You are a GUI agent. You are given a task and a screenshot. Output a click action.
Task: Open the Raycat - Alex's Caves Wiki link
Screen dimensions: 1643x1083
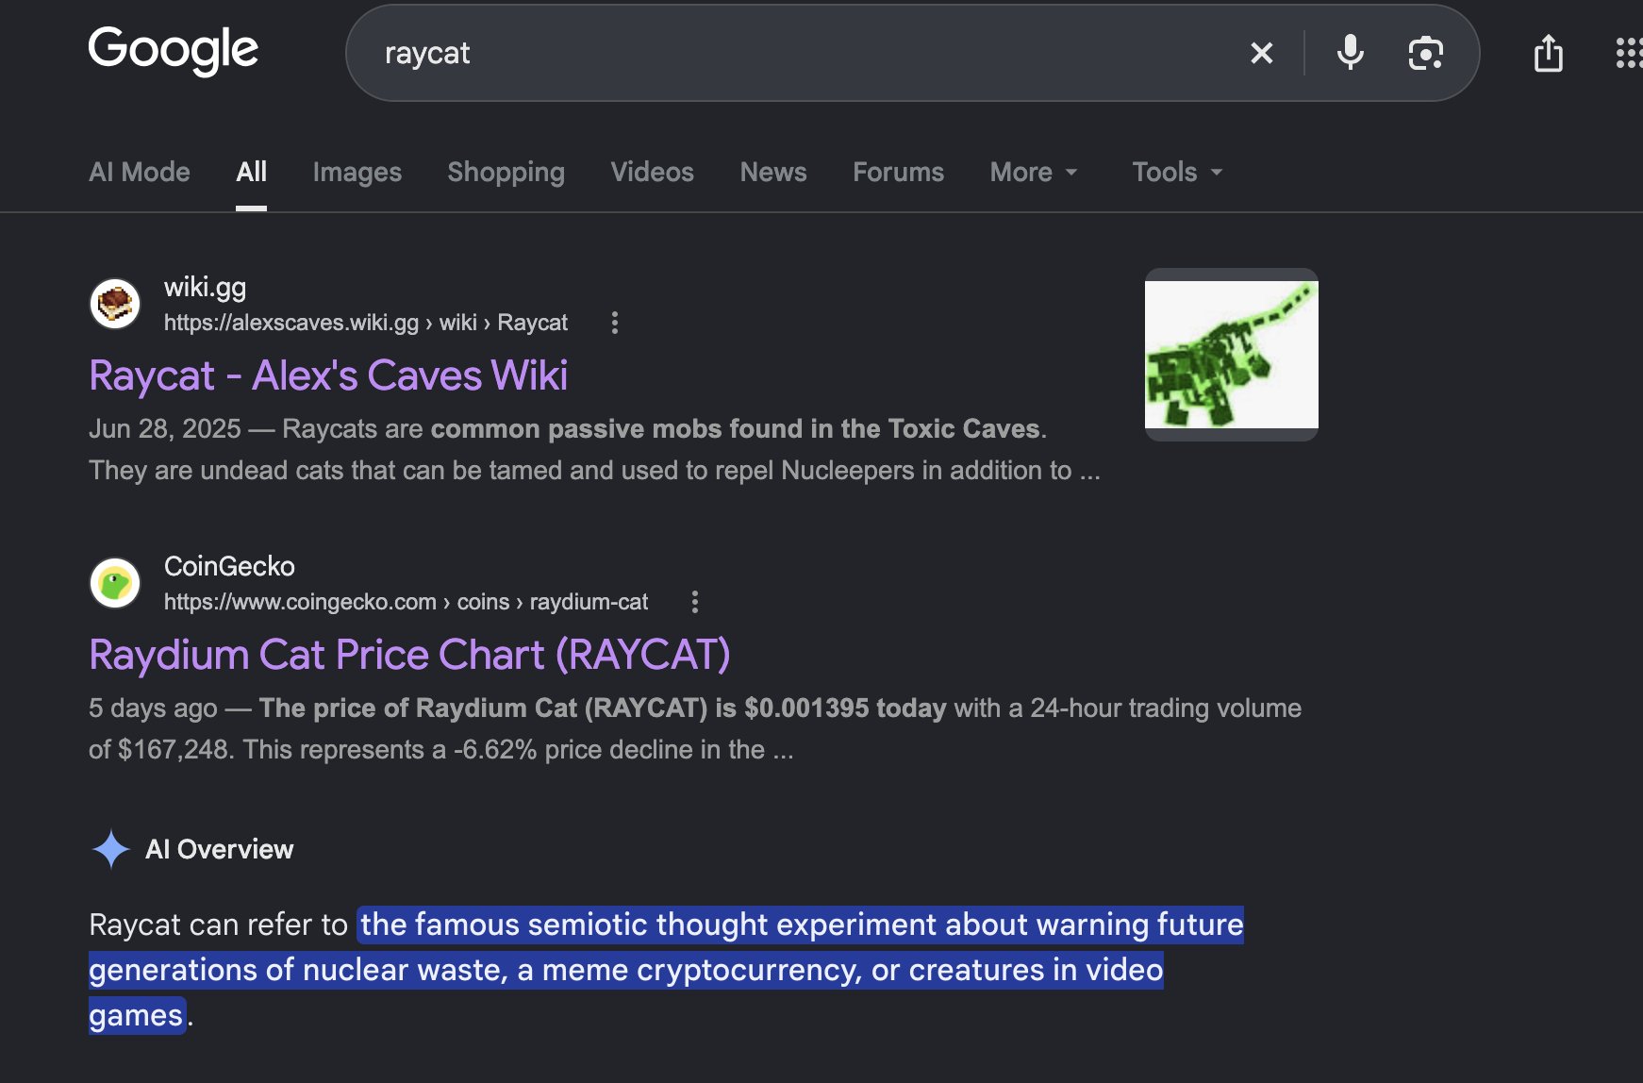click(x=328, y=375)
